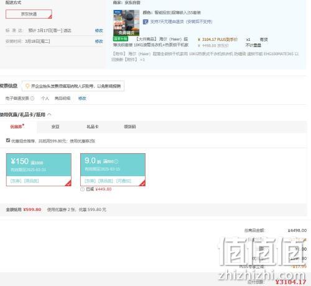Image resolution: width=311 pixels, height=286 pixels.
Task: Collapse the 使用优惠/礼品卡/抵用 section chevron
Action: tap(49, 115)
